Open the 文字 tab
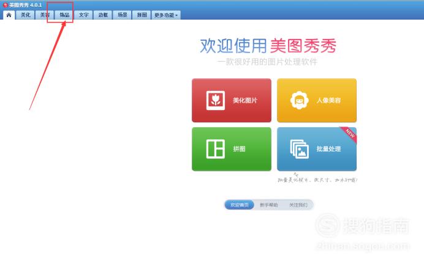 point(83,15)
